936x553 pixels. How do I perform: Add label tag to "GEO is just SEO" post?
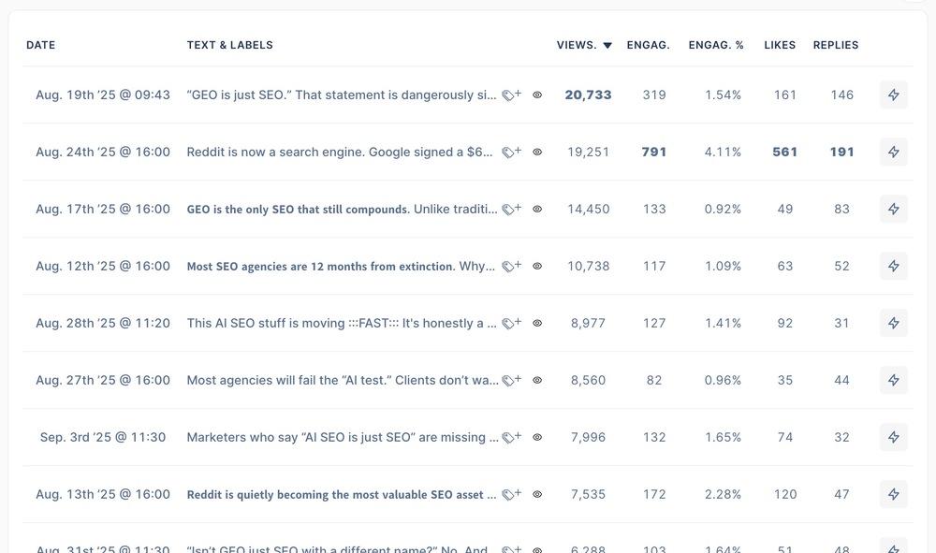(x=511, y=95)
